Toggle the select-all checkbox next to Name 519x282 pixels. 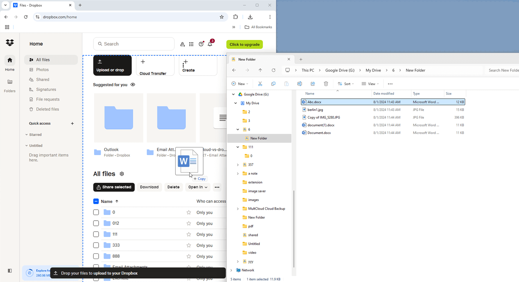coord(96,201)
